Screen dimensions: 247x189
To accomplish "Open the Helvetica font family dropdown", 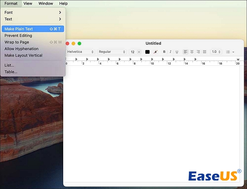I will click(80, 52).
